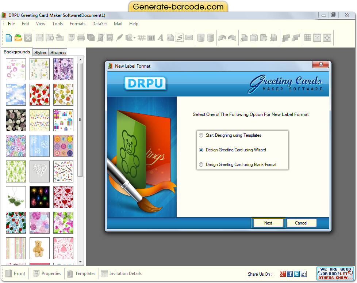This screenshot has height=283, width=357.
Task: Close the New Label Format dialog
Action: (321, 65)
